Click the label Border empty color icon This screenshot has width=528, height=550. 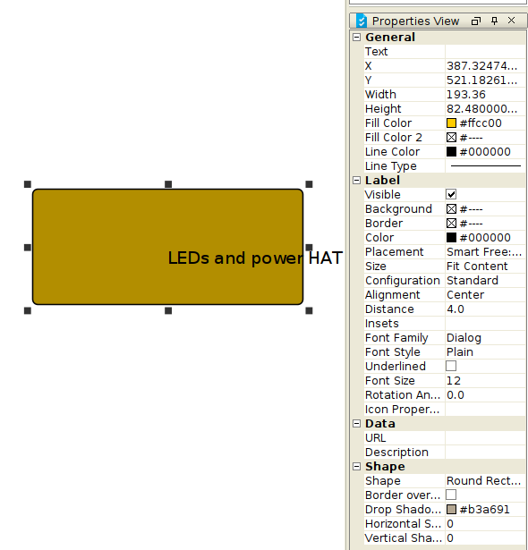pos(451,224)
